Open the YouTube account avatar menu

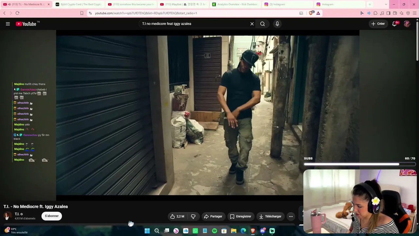click(407, 24)
